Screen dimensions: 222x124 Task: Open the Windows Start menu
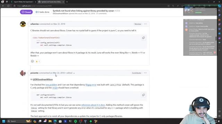[x=4, y=121]
